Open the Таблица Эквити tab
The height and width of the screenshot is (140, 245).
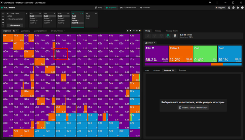[172, 30]
